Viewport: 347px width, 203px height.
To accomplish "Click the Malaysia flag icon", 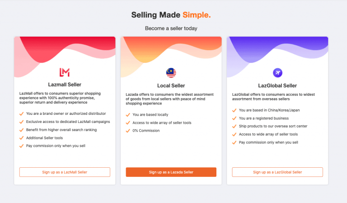I will [x=171, y=73].
